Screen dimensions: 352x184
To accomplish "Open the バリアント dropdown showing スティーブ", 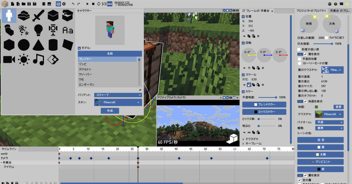I will (x=118, y=95).
